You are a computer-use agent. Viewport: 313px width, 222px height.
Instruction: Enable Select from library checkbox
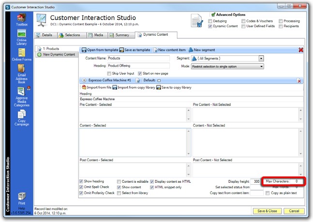point(119,193)
